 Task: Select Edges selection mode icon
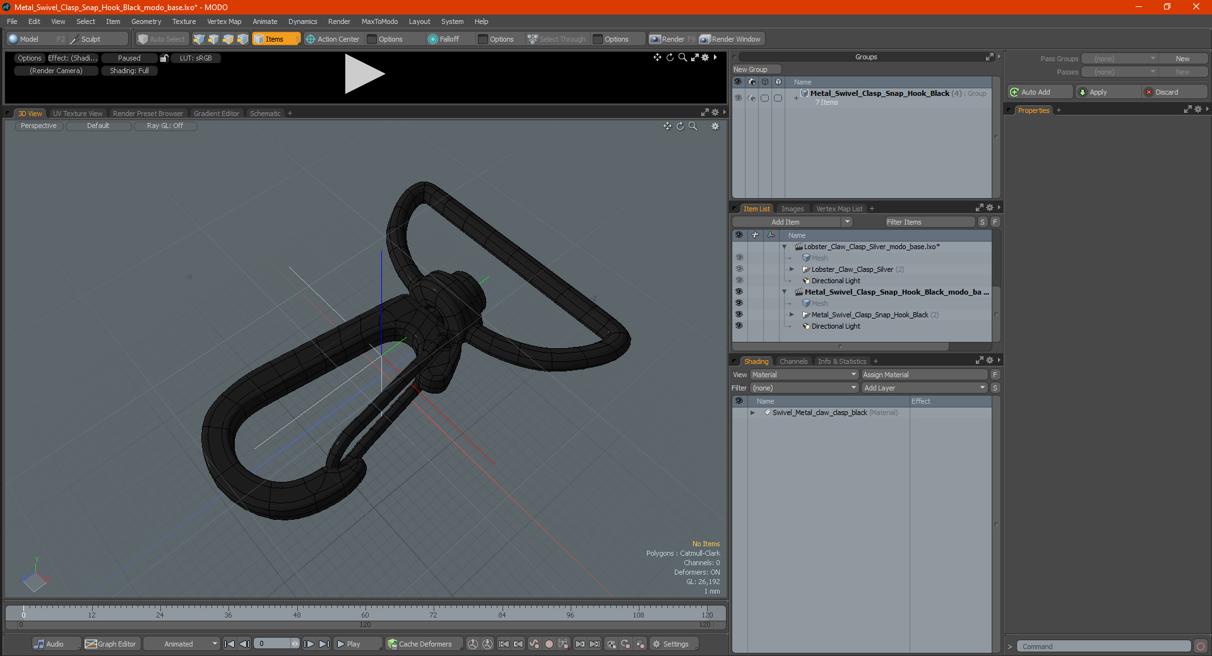213,39
